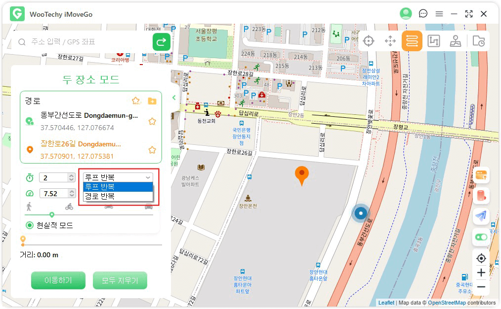The width and height of the screenshot is (501, 309).
Task: Open the hamburger menu in the title bar
Action: (439, 14)
